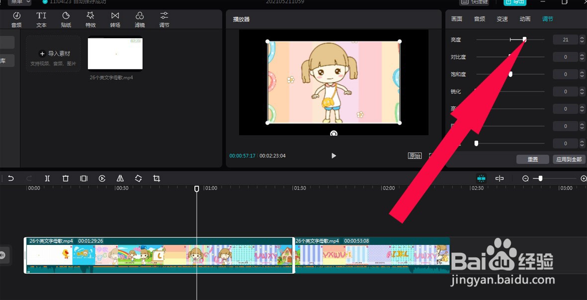This screenshot has width=587, height=300.
Task: Click the total duration 00:02:23:04 text
Action: coord(272,155)
